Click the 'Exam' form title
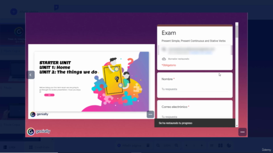The height and width of the screenshot is (153, 273). coord(169,33)
